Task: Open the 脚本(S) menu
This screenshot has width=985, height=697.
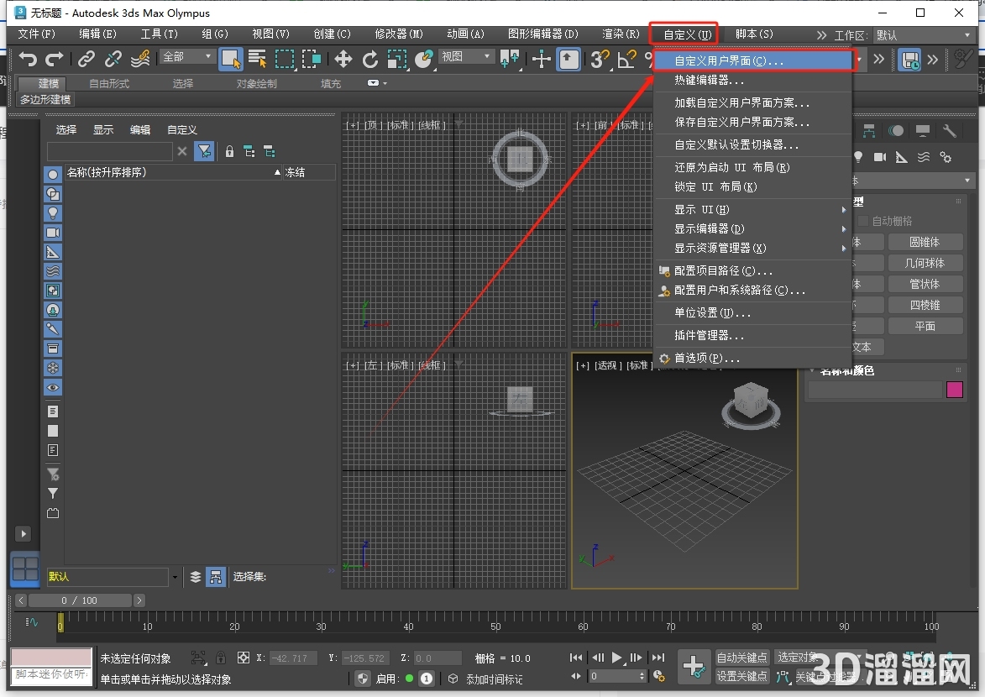Action: [x=754, y=34]
